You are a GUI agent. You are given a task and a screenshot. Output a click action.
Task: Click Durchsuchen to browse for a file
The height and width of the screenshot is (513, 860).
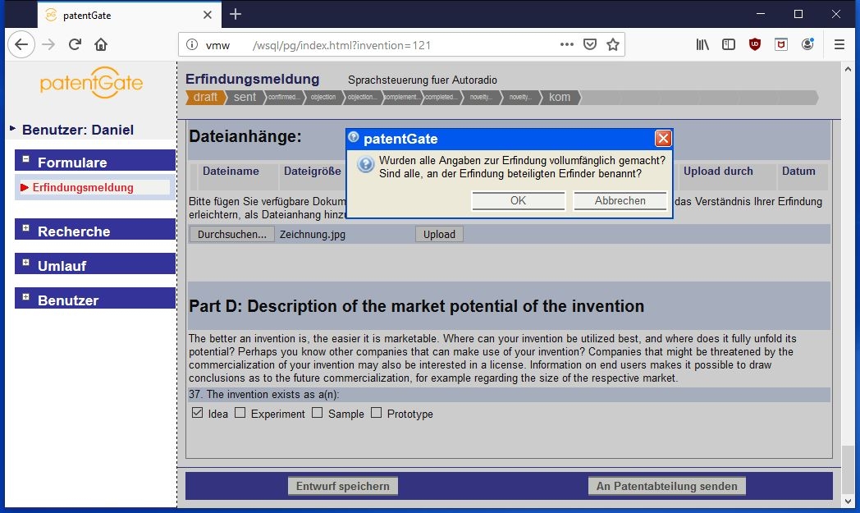pyautogui.click(x=232, y=234)
